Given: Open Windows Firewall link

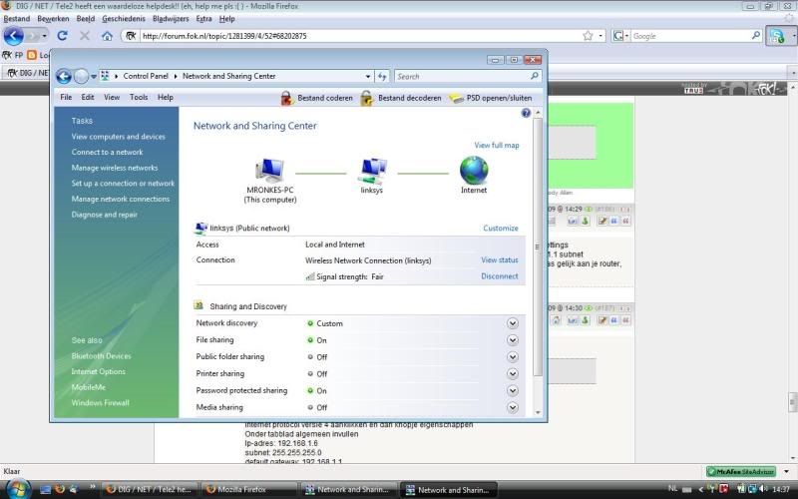Looking at the screenshot, I should [x=101, y=403].
